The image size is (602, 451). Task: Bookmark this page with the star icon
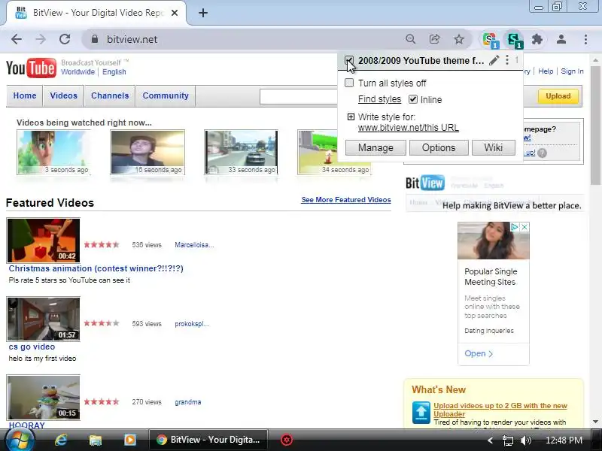(x=459, y=39)
